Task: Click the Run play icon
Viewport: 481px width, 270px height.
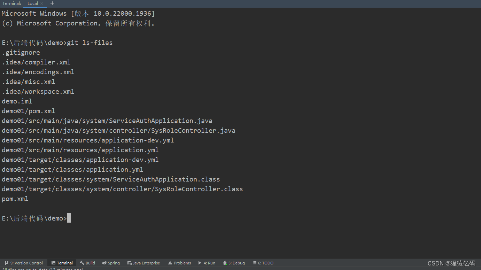Action: [x=200, y=263]
